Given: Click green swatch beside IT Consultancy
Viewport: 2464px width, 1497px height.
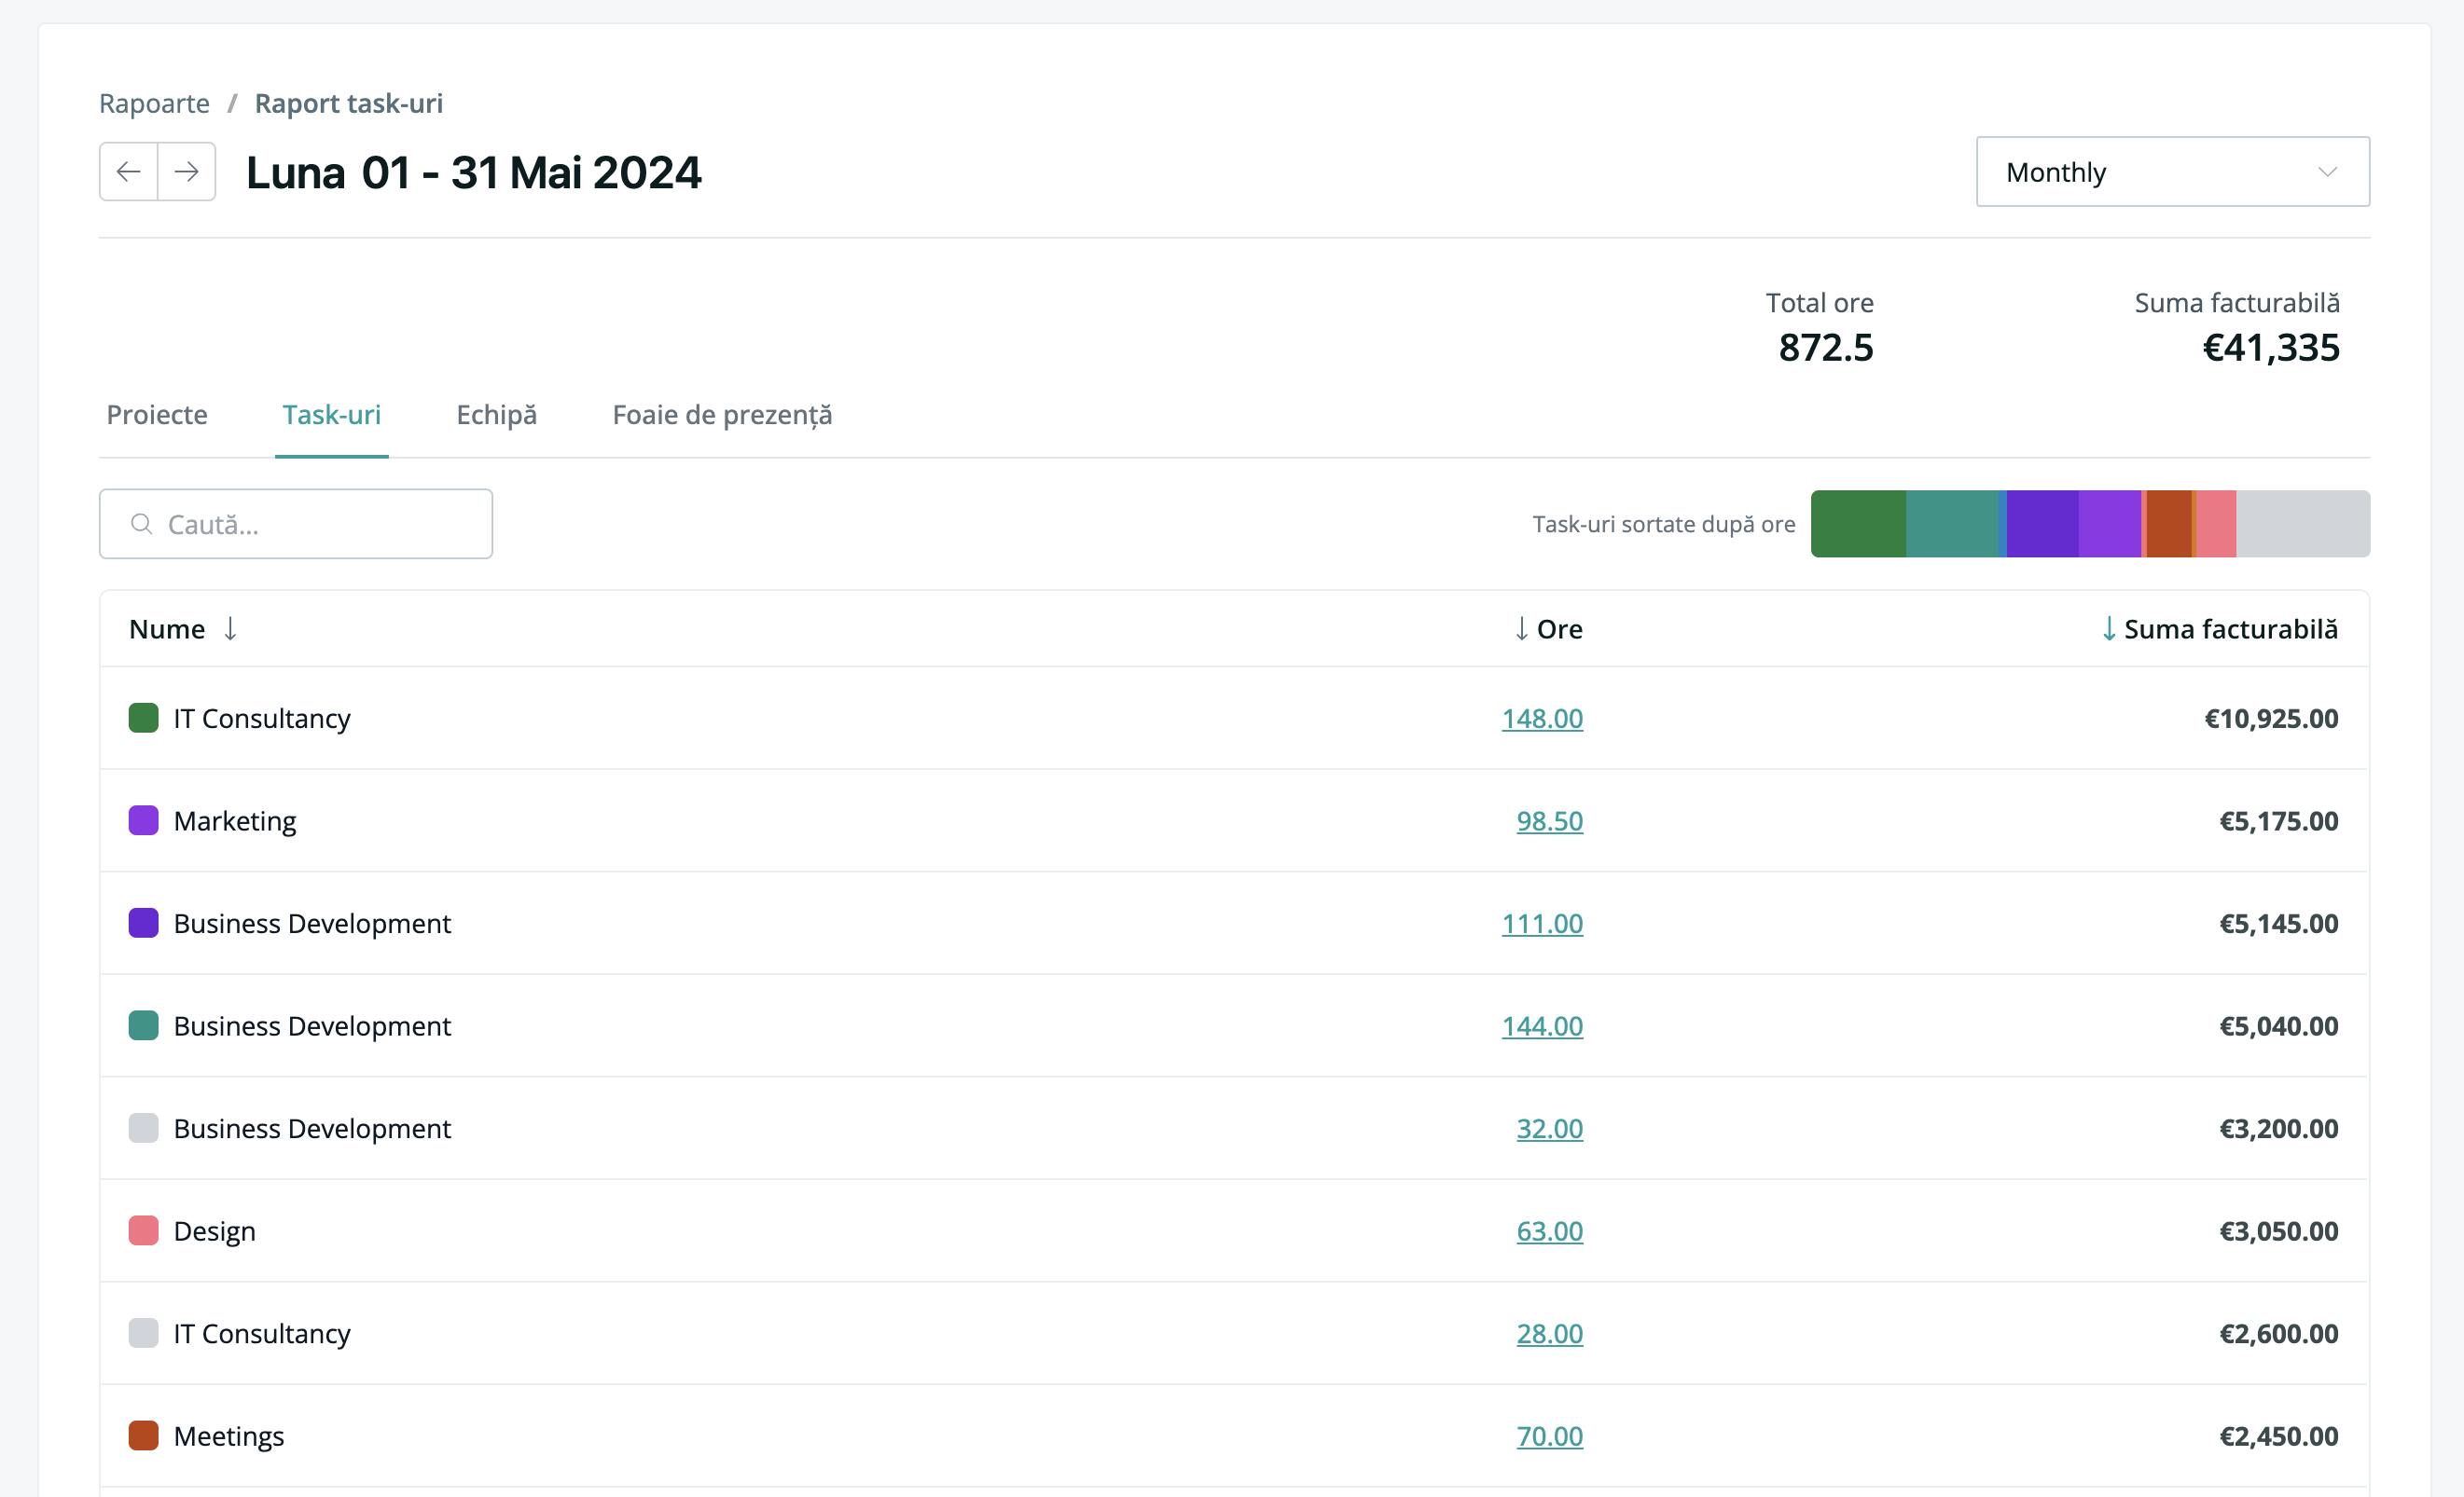Looking at the screenshot, I should (143, 719).
